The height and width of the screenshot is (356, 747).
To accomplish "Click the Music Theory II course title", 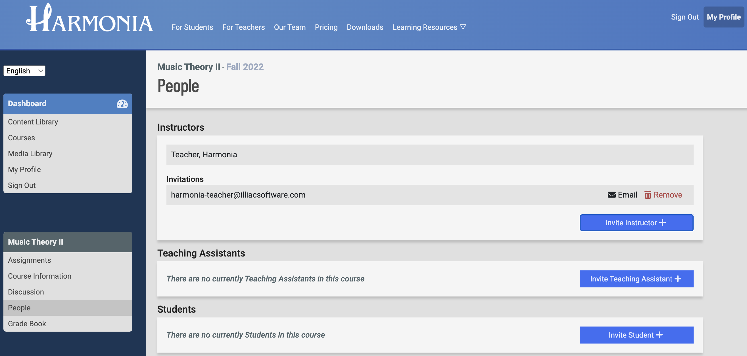I will pos(189,67).
